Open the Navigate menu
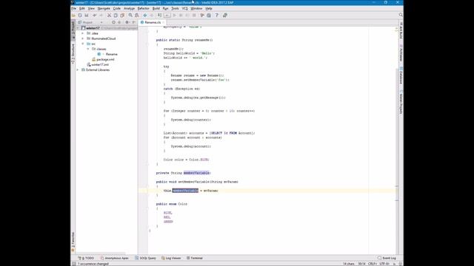This screenshot has height=266, width=474. (x=104, y=8)
